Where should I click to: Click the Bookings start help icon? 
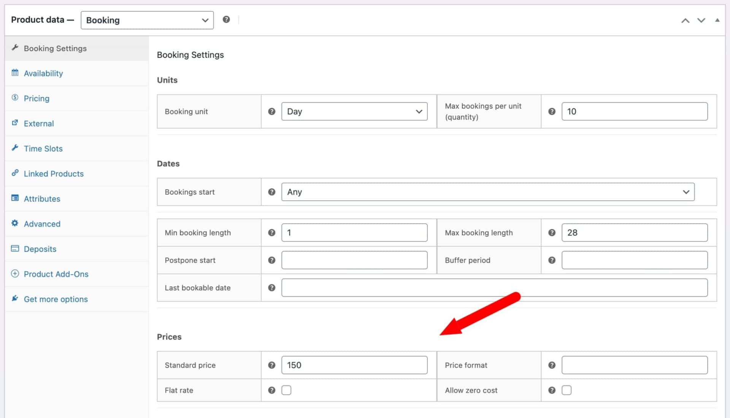271,192
